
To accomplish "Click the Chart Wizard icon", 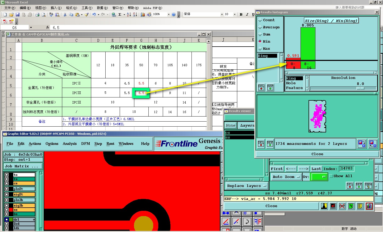I will 143,15.
